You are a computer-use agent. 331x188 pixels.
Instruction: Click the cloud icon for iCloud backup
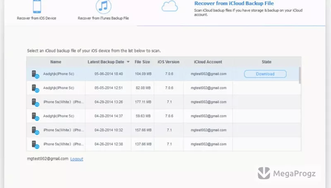pos(170,6)
